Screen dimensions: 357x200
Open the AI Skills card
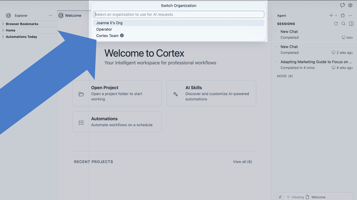tap(211, 93)
